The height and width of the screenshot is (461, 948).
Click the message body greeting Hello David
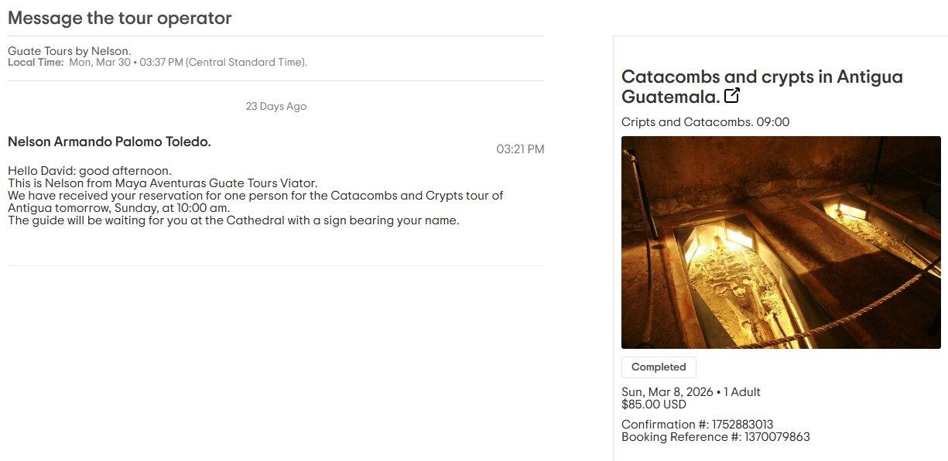90,170
